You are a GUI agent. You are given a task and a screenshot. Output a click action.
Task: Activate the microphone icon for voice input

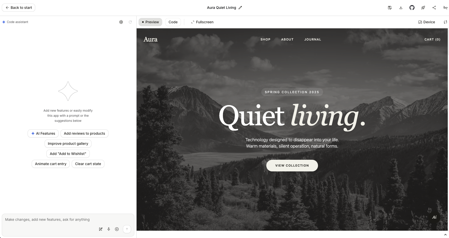(109, 229)
